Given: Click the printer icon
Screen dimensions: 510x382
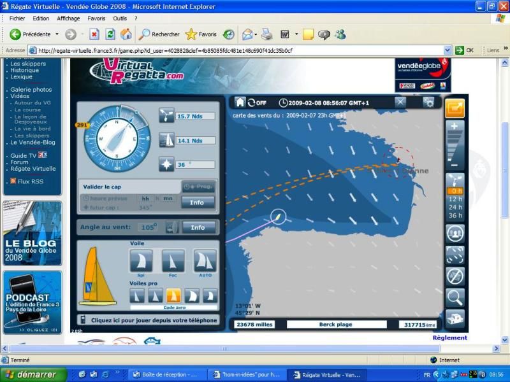Looking at the screenshot, I should click(x=266, y=34).
